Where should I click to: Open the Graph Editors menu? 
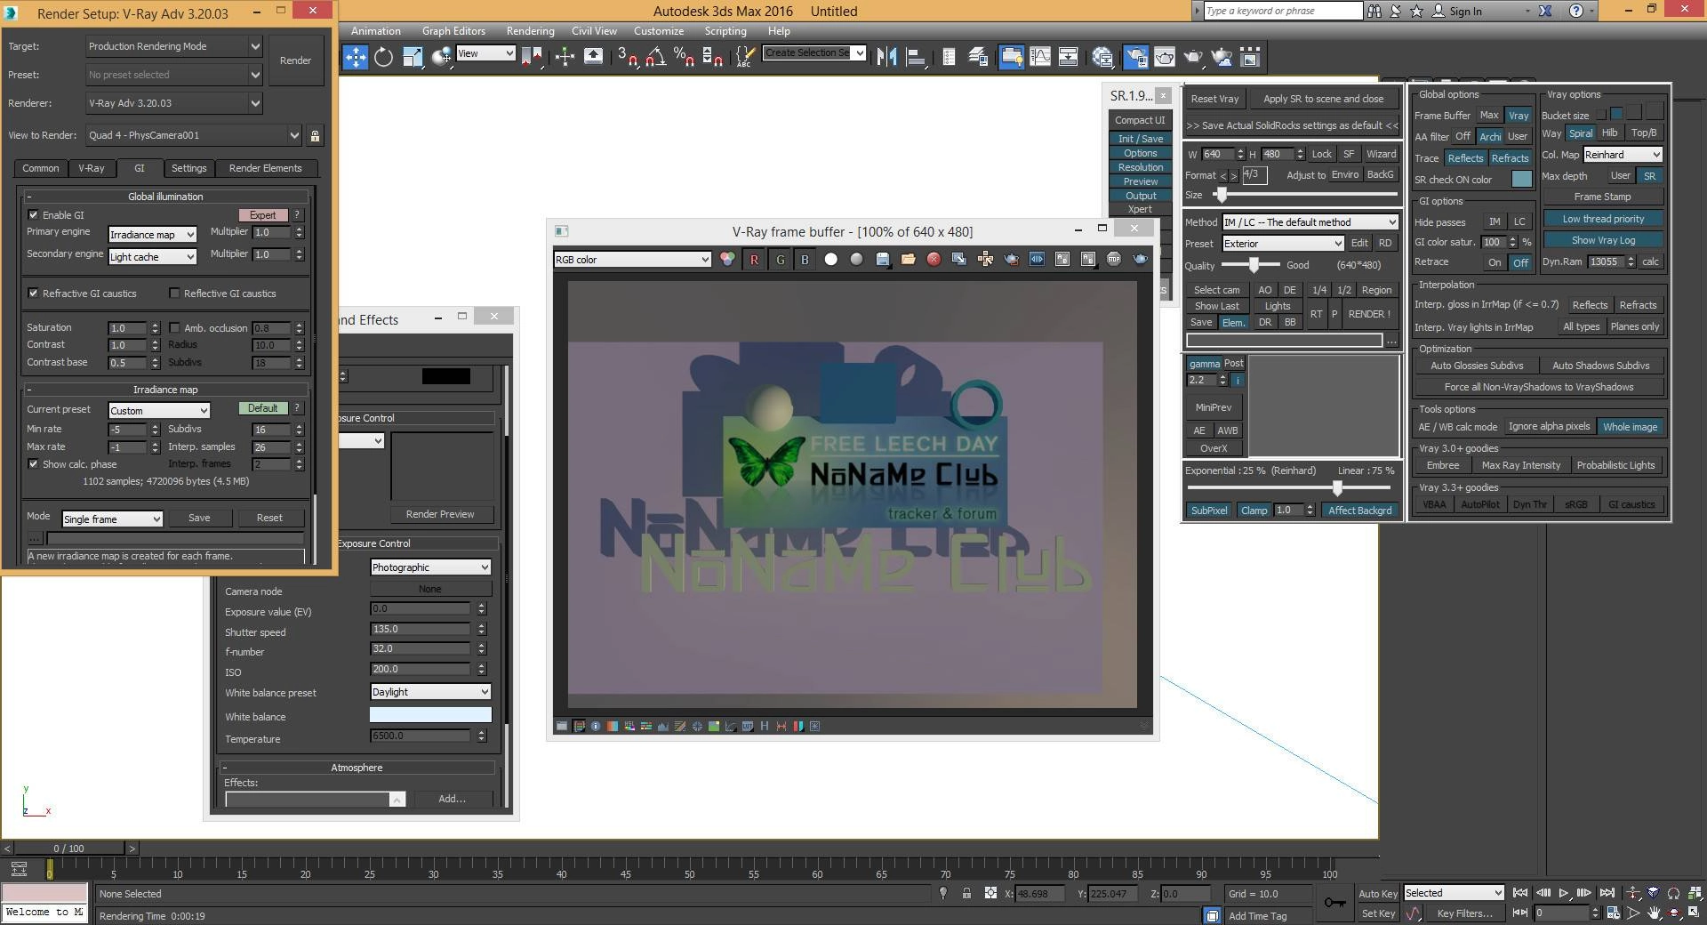click(453, 31)
